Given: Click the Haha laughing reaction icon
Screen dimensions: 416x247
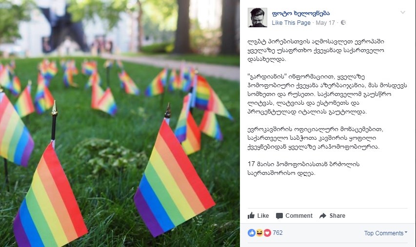Looking at the screenshot, I should tap(259, 233).
